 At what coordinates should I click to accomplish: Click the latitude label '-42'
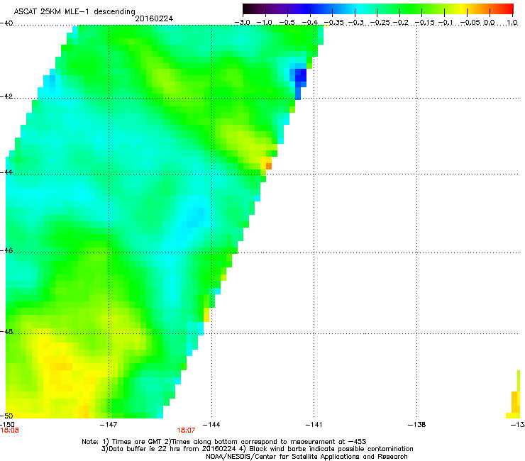pos(6,96)
